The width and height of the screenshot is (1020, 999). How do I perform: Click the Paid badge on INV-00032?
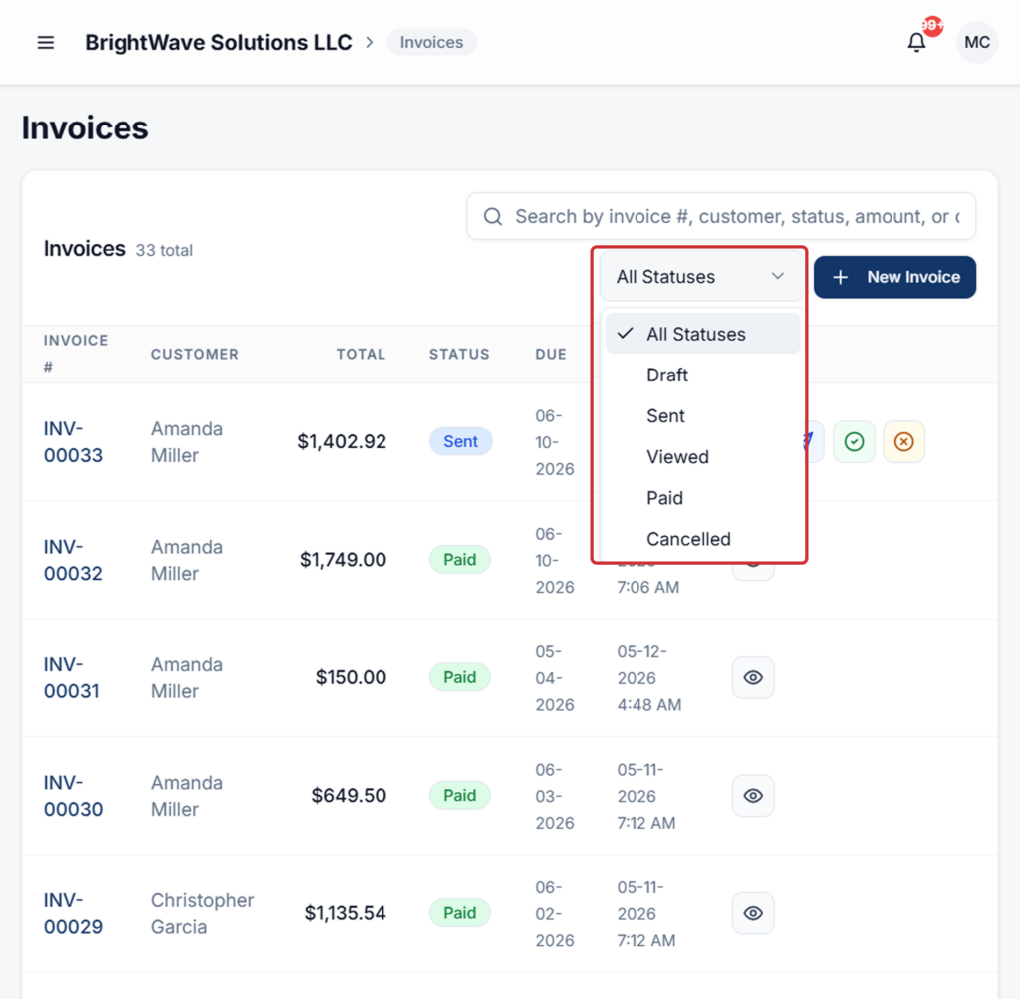pyautogui.click(x=460, y=560)
